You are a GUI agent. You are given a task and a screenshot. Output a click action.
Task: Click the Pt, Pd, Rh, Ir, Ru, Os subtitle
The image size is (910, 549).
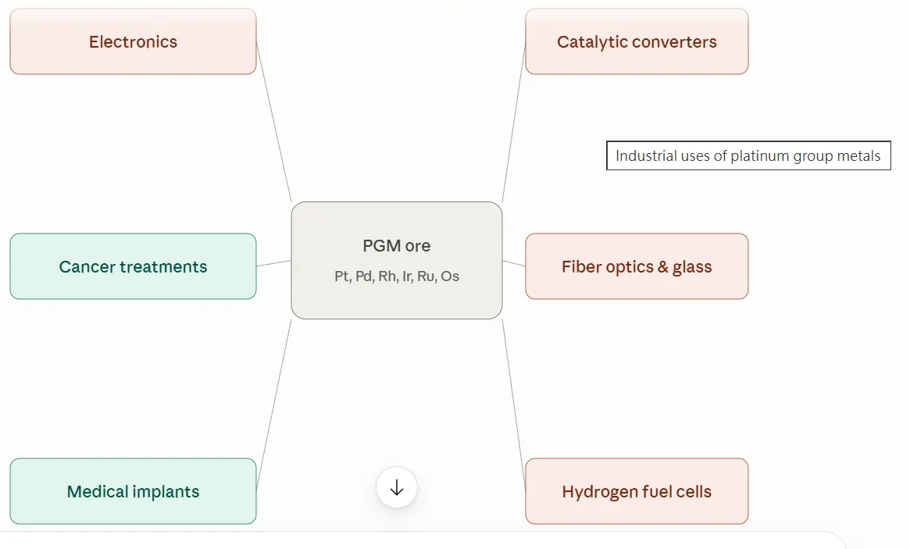click(x=396, y=276)
